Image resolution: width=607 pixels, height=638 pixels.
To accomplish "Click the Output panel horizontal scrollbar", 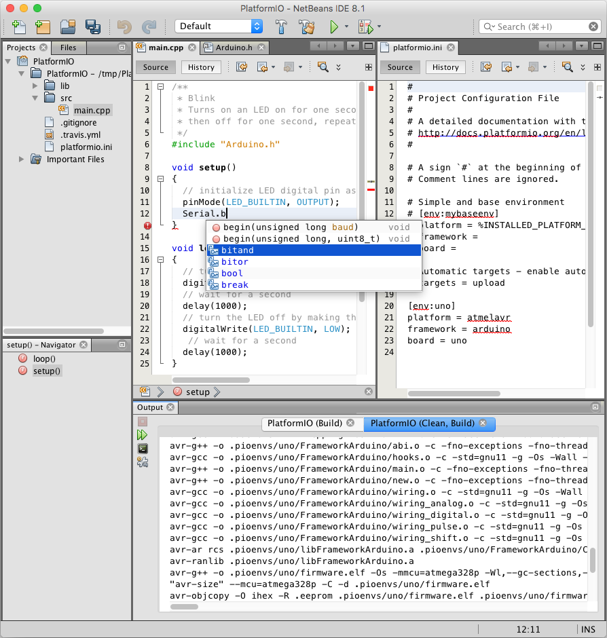I will 183,606.
